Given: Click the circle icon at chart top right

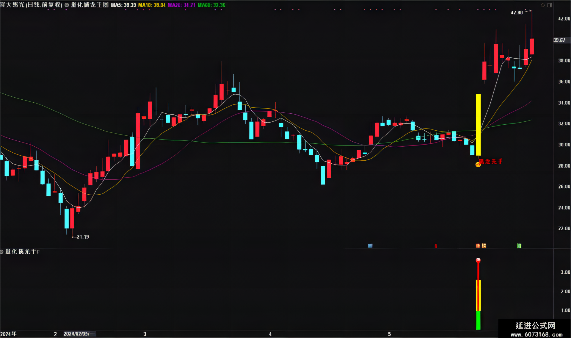Looking at the screenshot, I should 543,5.
